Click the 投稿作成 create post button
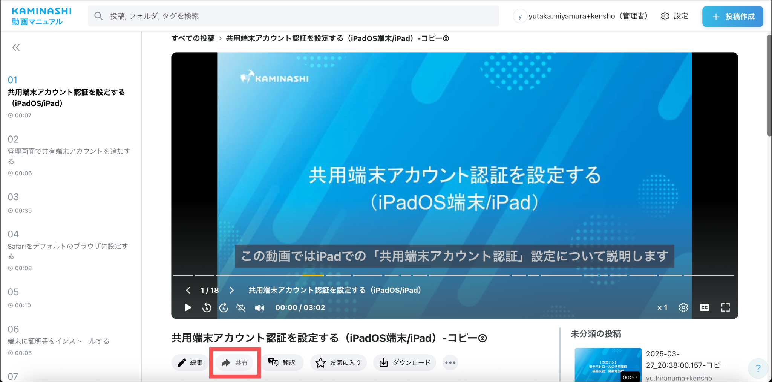Viewport: 772px width, 382px height. (733, 17)
